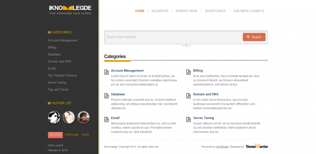The width and height of the screenshot is (316, 154).
Task: Open Billing in sidebar categories
Action: pos(52,47)
